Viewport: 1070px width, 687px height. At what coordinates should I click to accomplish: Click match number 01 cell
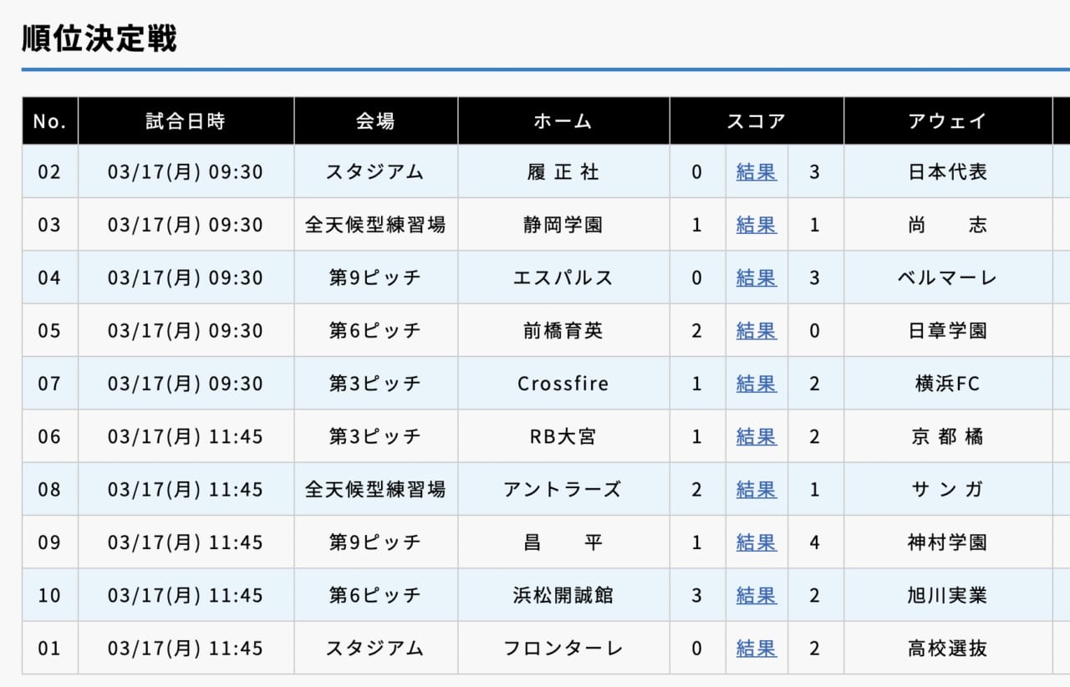[x=50, y=649]
